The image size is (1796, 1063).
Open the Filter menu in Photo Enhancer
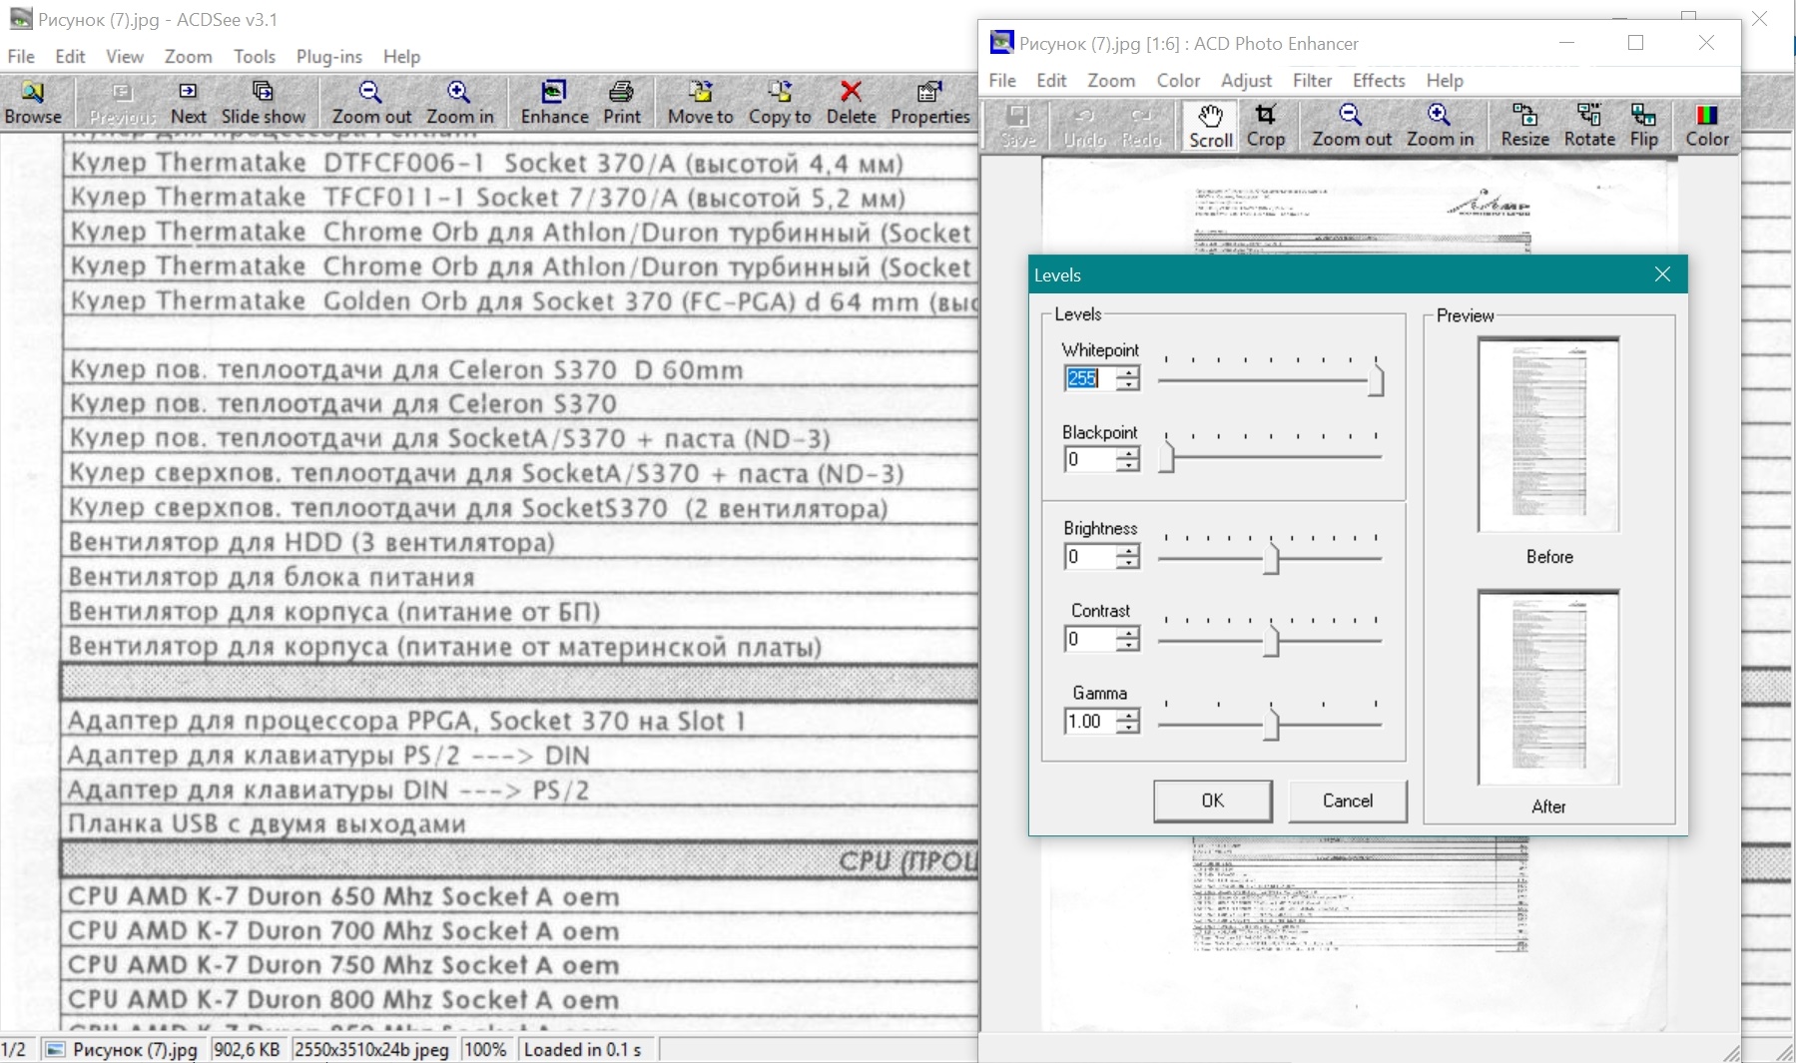pyautogui.click(x=1312, y=81)
